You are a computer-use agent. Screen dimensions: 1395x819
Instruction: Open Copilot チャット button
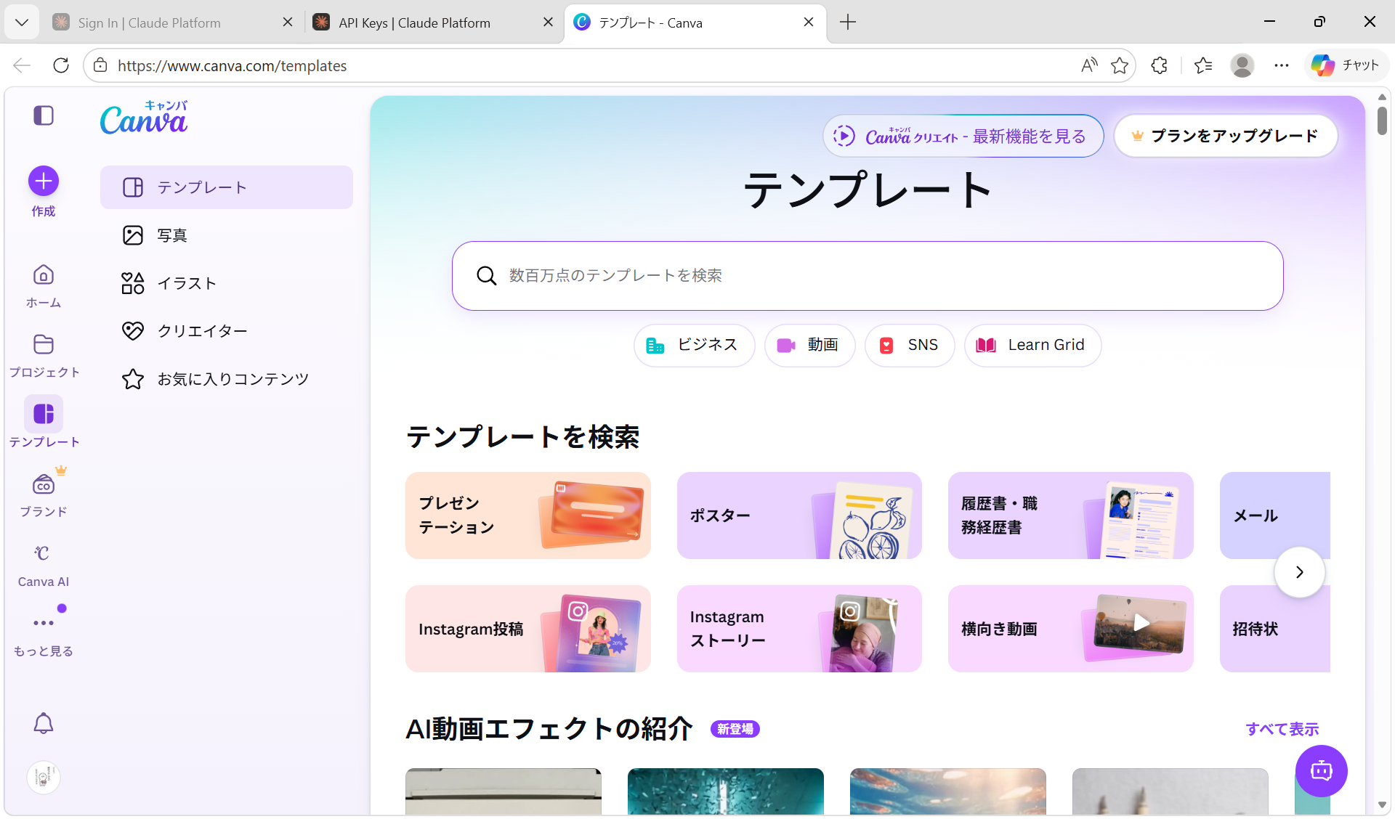pos(1346,65)
